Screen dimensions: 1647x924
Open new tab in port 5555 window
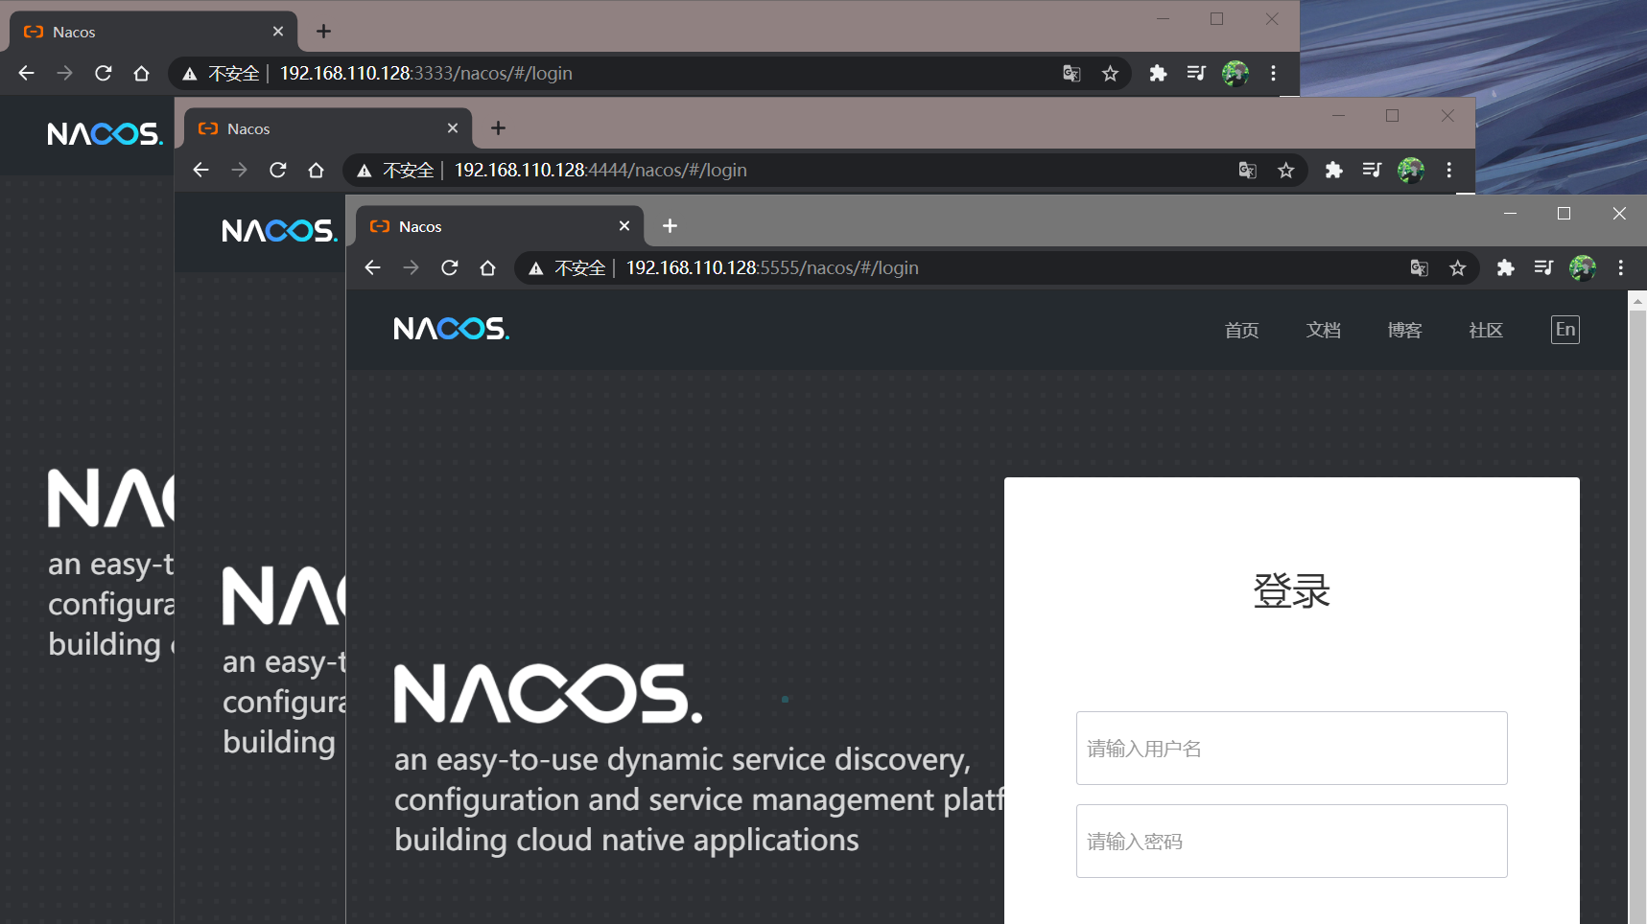pos(670,226)
